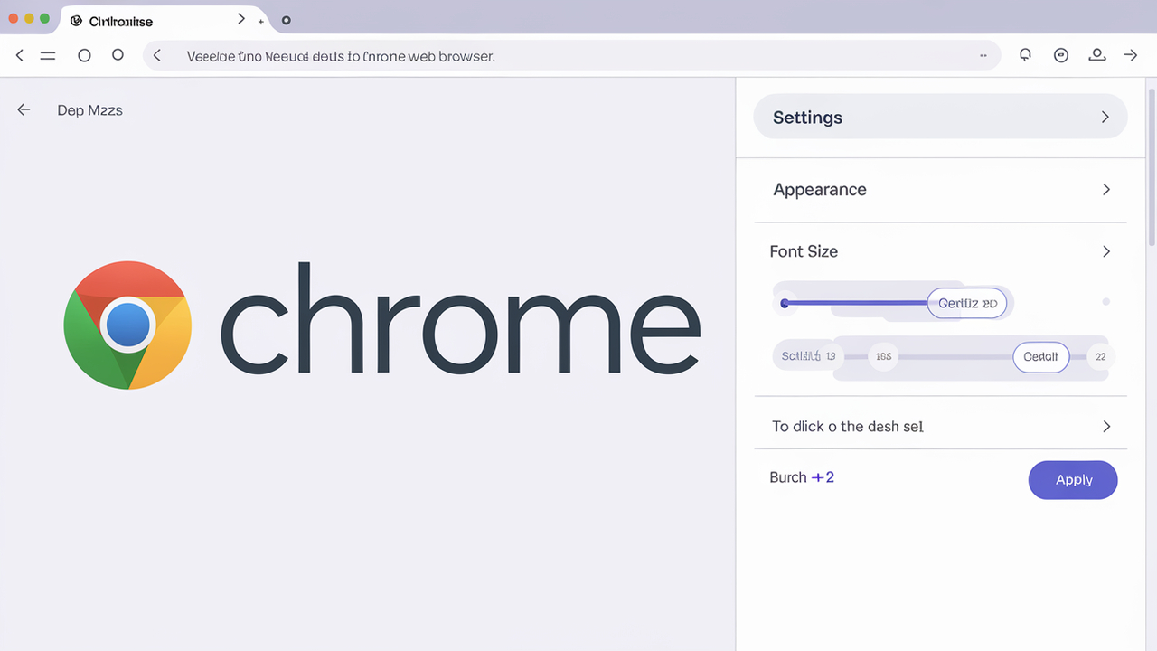Screen dimensions: 1157x651
Task: Click the Dep Mzzs page title
Action: point(89,110)
